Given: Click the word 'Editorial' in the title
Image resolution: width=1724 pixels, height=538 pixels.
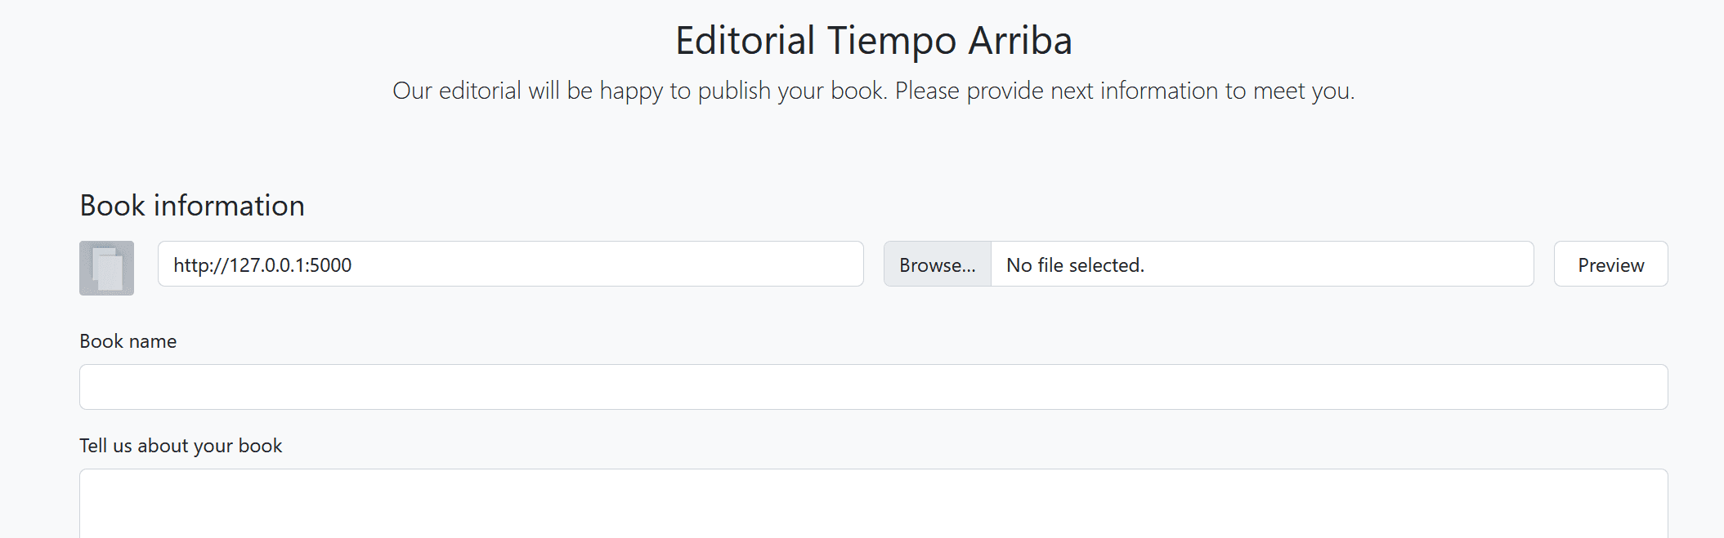Looking at the screenshot, I should coord(745,41).
